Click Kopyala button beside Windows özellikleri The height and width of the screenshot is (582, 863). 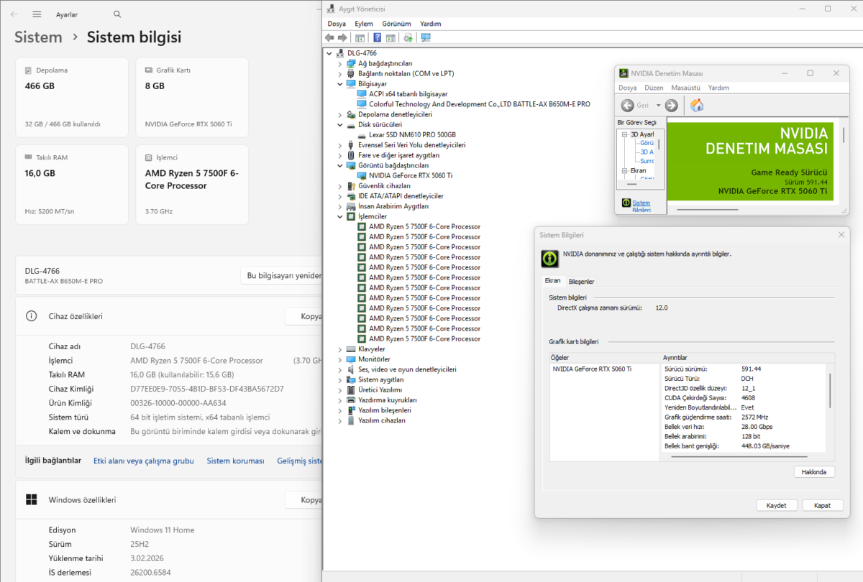303,499
